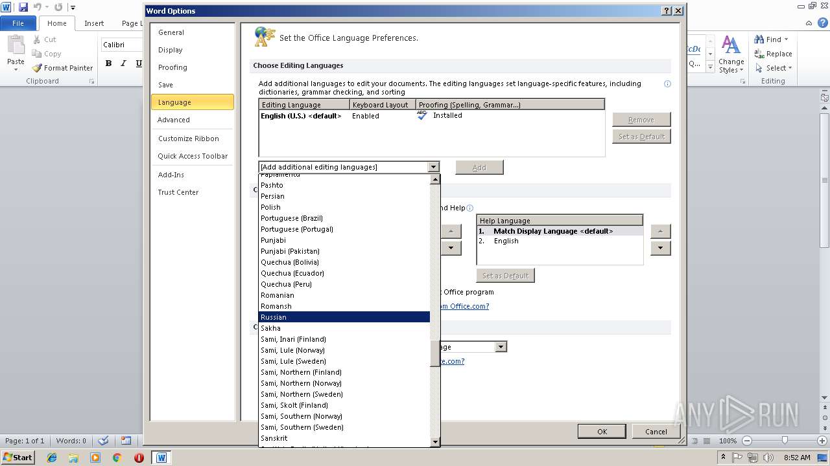Select Portuguese (Brazil) in the list

344,218
